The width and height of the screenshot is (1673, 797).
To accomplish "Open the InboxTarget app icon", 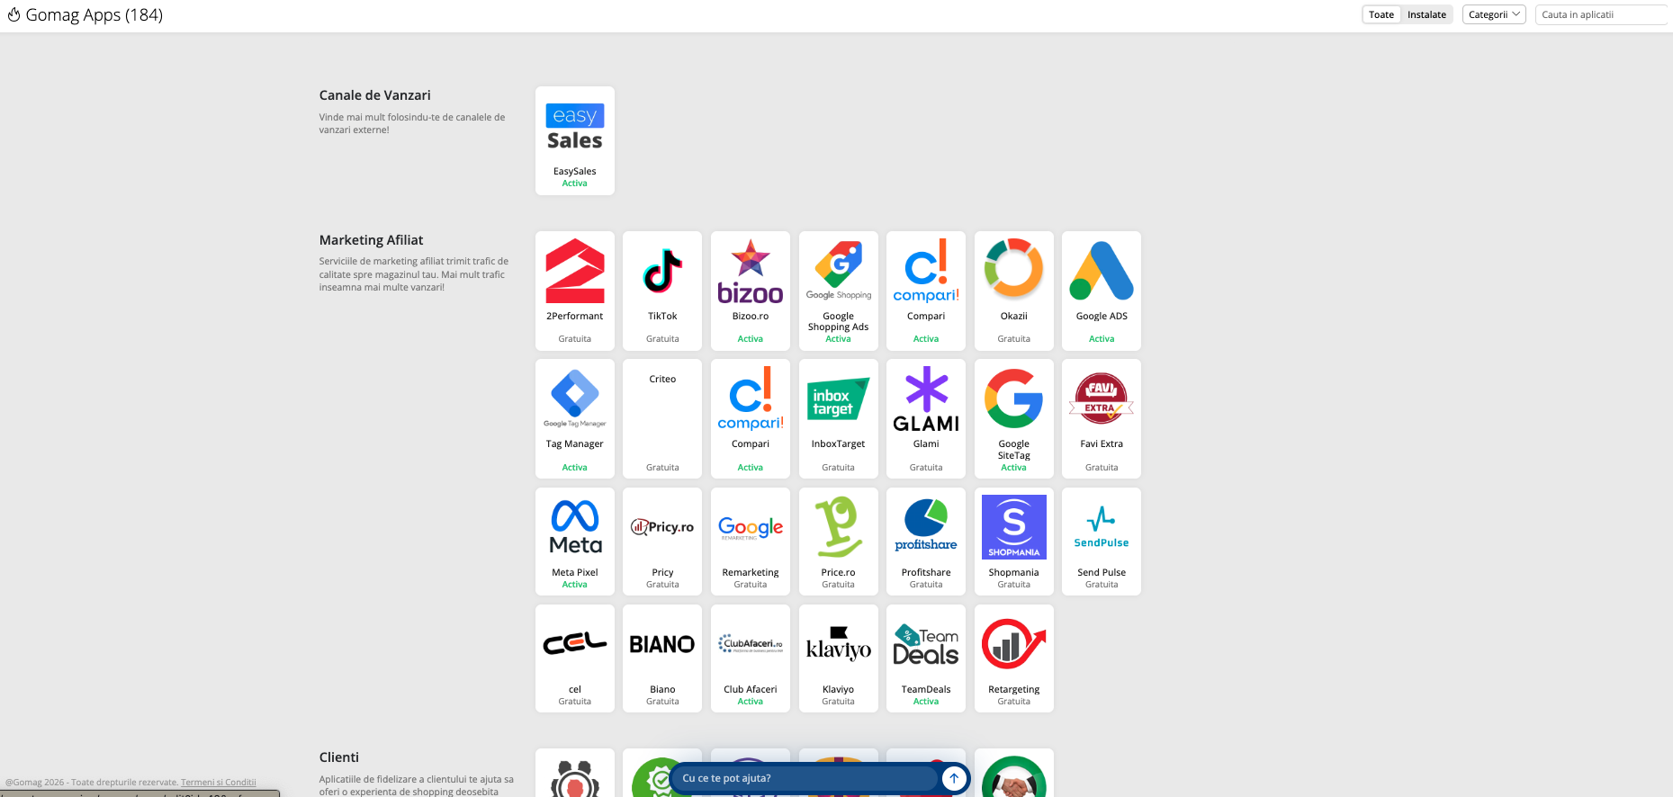I will pyautogui.click(x=838, y=398).
